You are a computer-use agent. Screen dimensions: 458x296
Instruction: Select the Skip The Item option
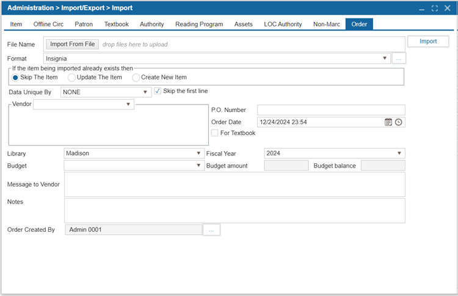pos(16,78)
